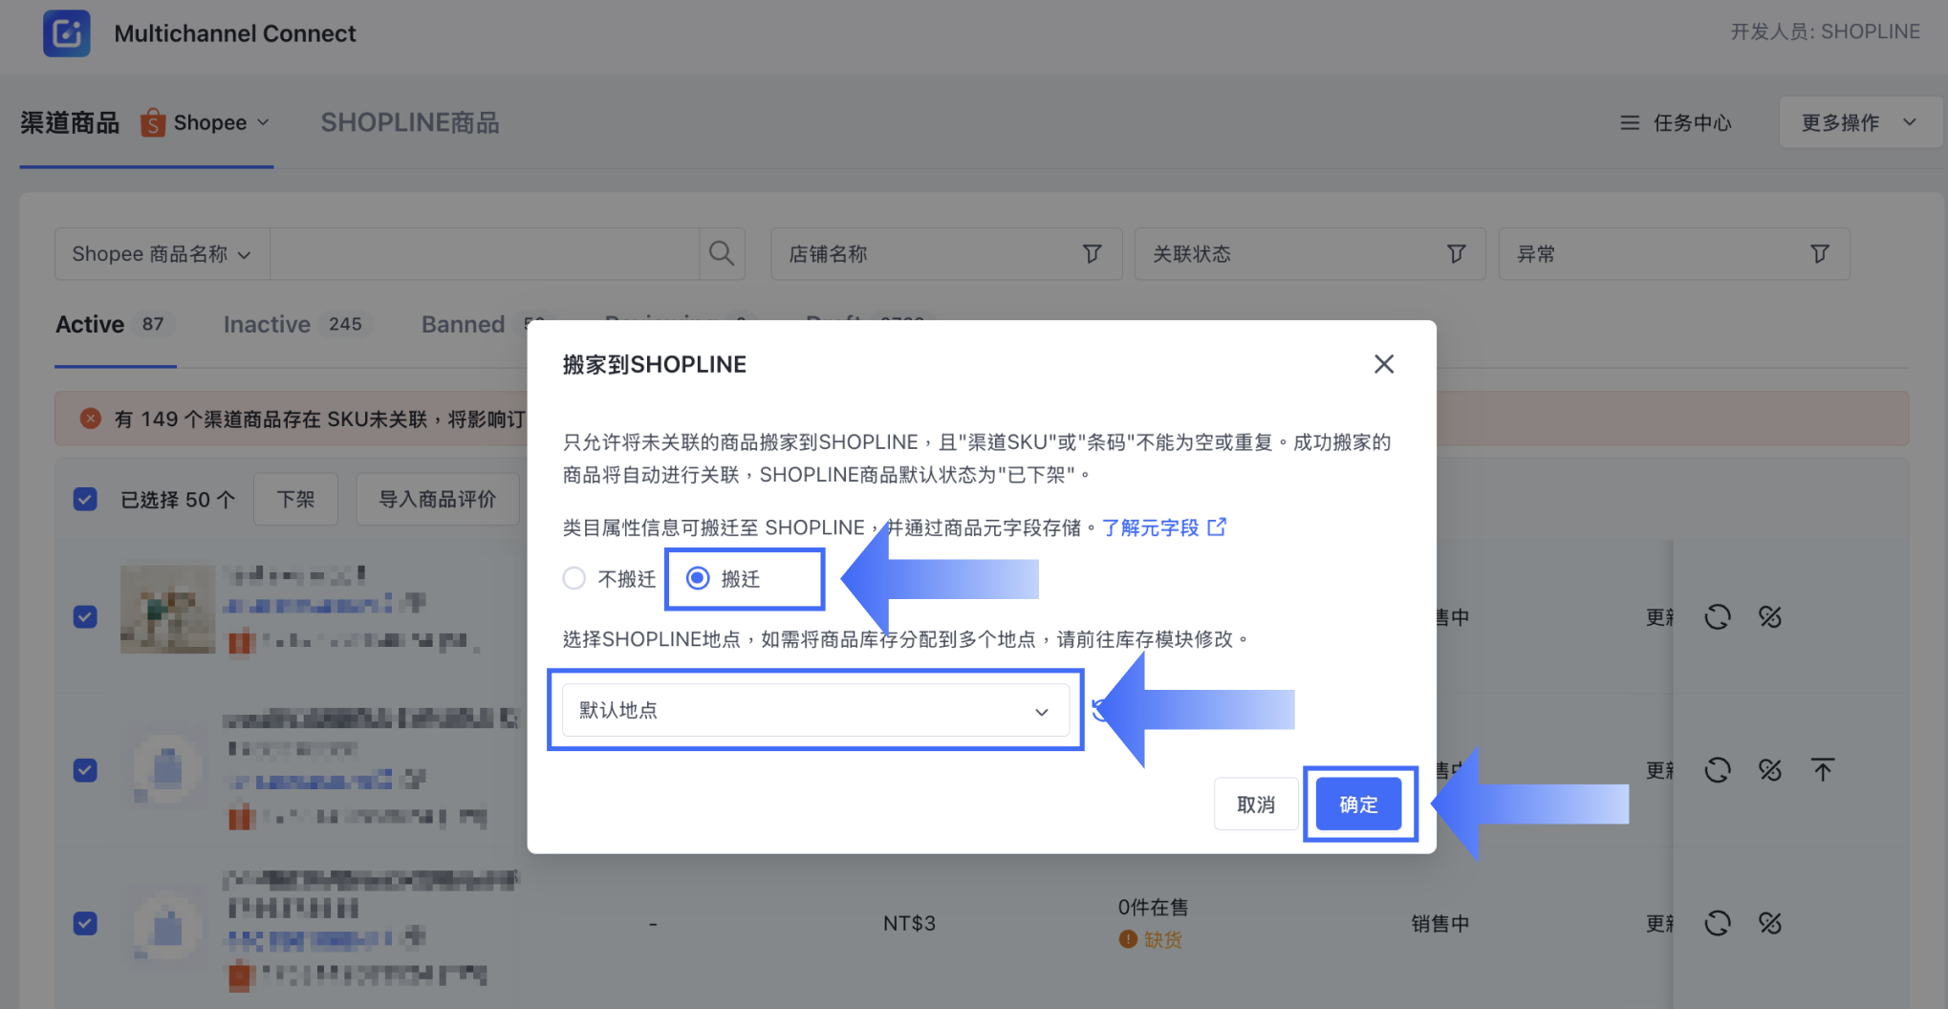Click the sync icon in the first product row

[x=1718, y=617]
